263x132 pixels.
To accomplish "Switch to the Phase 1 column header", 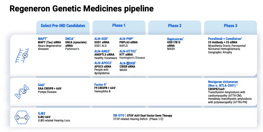I will (119, 25).
